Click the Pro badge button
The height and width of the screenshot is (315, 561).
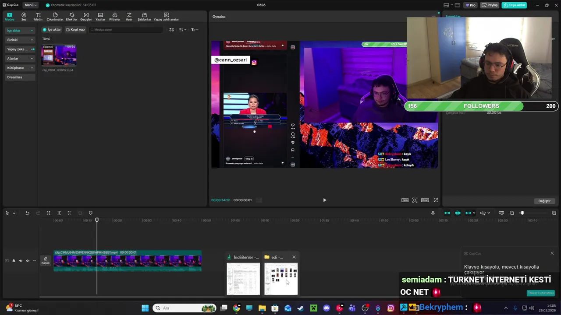(x=471, y=5)
